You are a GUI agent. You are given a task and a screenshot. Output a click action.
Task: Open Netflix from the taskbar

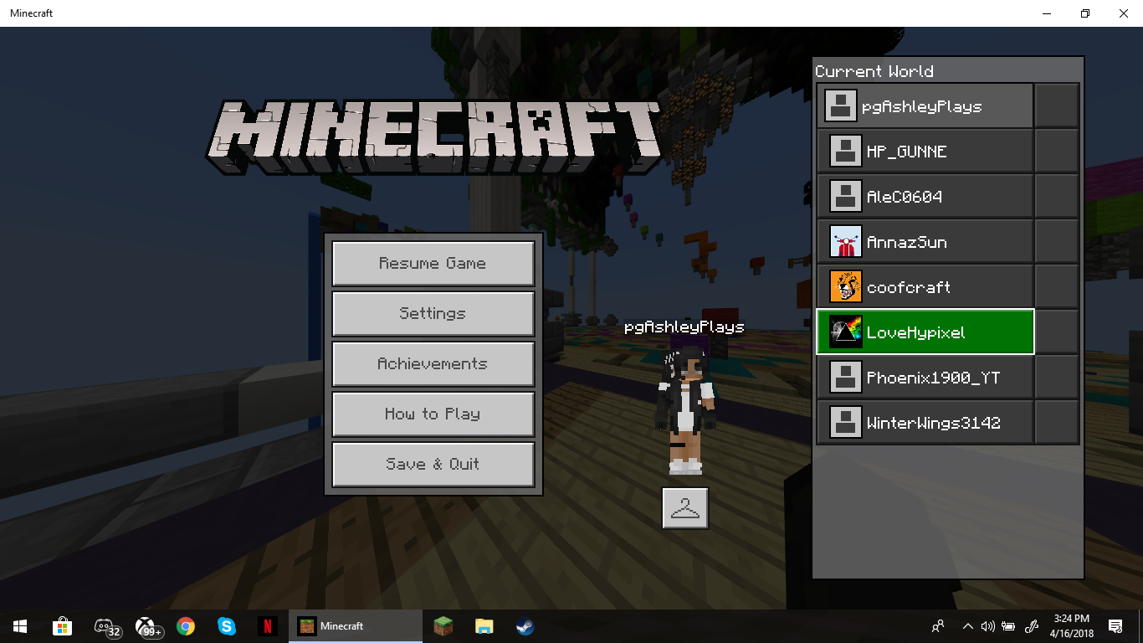[267, 626]
